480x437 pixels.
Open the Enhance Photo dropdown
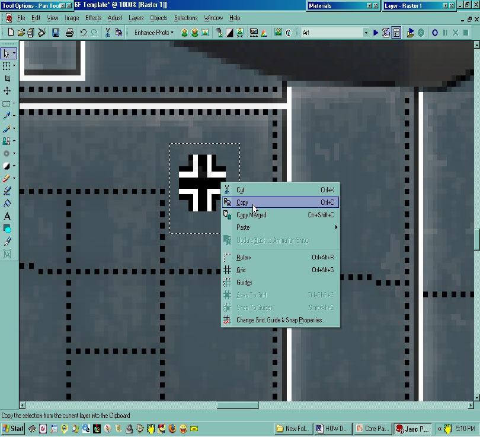[x=153, y=33]
